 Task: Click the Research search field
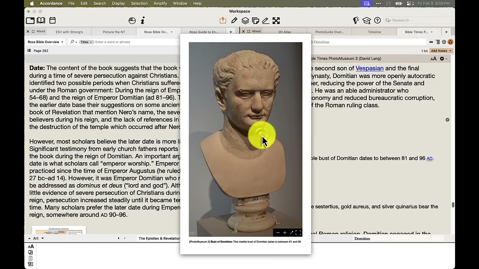(x=419, y=20)
